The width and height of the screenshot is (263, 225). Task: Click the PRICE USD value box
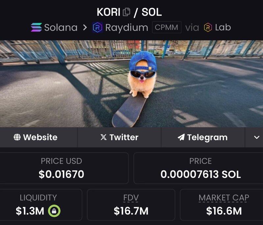point(64,168)
